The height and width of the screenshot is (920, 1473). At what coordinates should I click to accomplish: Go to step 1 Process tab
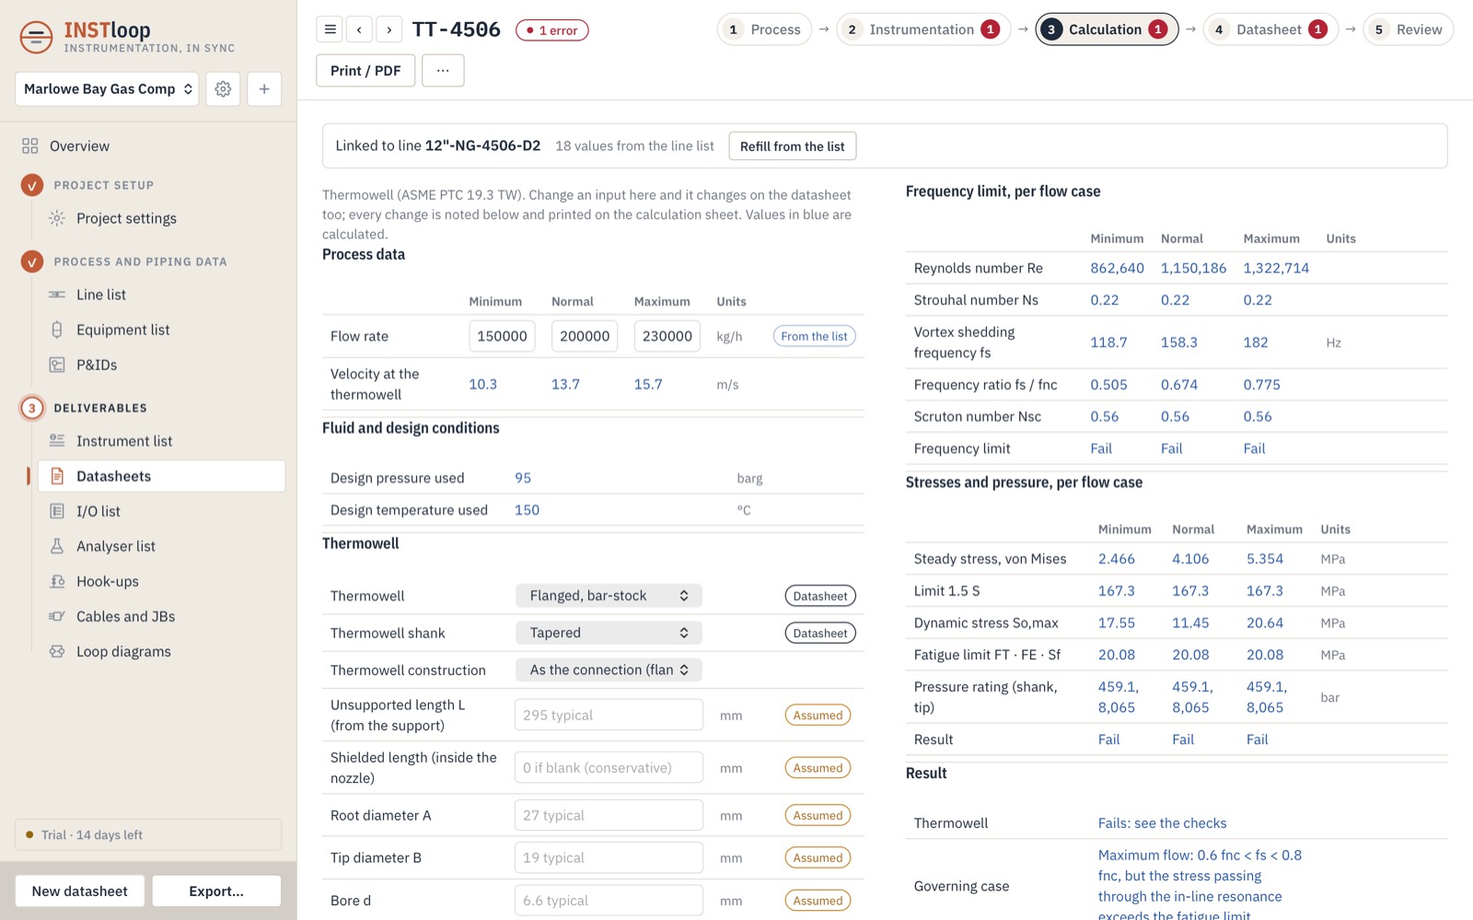[x=764, y=29]
